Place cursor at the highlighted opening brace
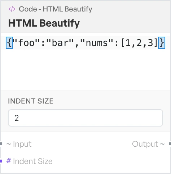Screen dimensions: 171x174 pos(9,43)
